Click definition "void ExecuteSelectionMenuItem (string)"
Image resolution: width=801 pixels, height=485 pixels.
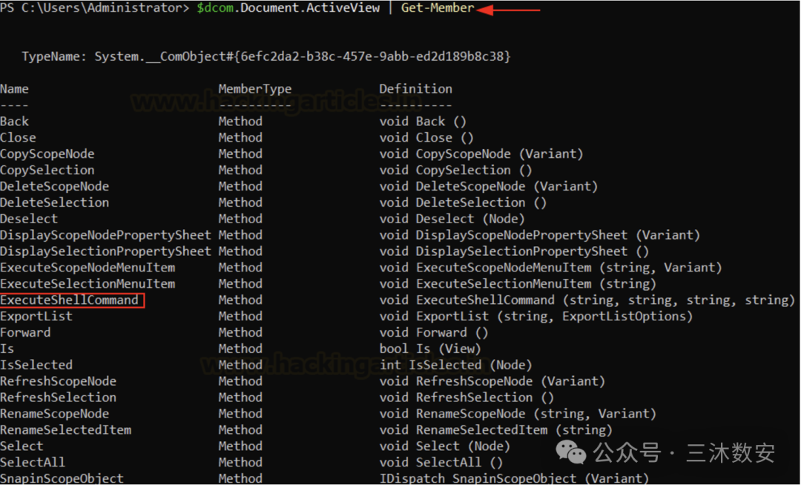(x=518, y=284)
